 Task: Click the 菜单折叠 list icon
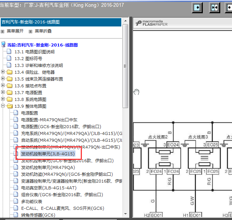[30, 31]
